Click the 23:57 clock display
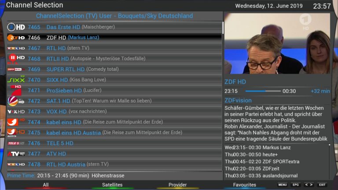The image size is (338, 190). click(322, 6)
